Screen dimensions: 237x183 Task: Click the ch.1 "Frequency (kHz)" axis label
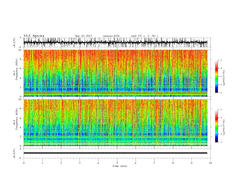click(17, 69)
